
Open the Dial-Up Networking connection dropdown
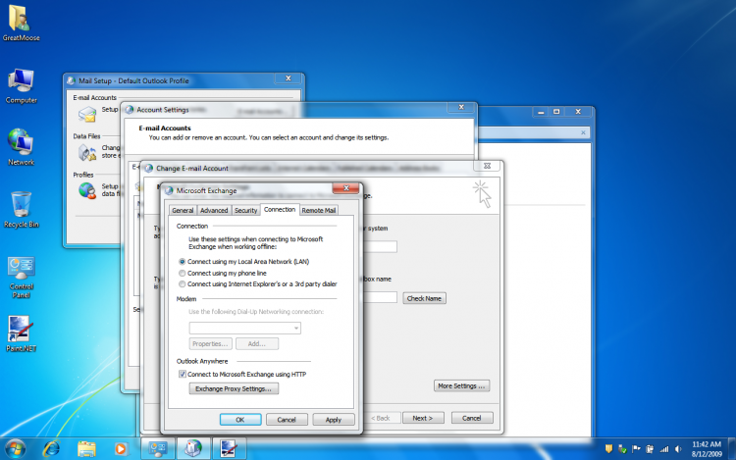coord(244,328)
